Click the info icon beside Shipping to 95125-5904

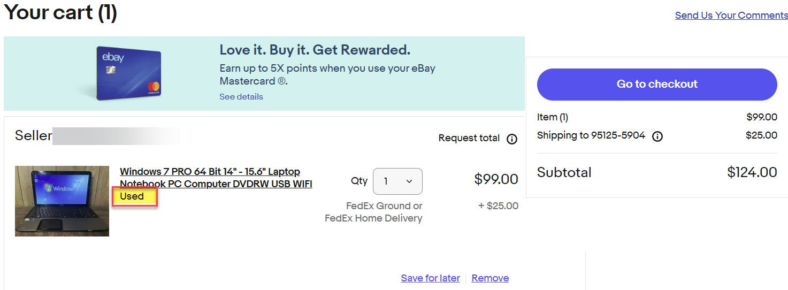(x=657, y=136)
